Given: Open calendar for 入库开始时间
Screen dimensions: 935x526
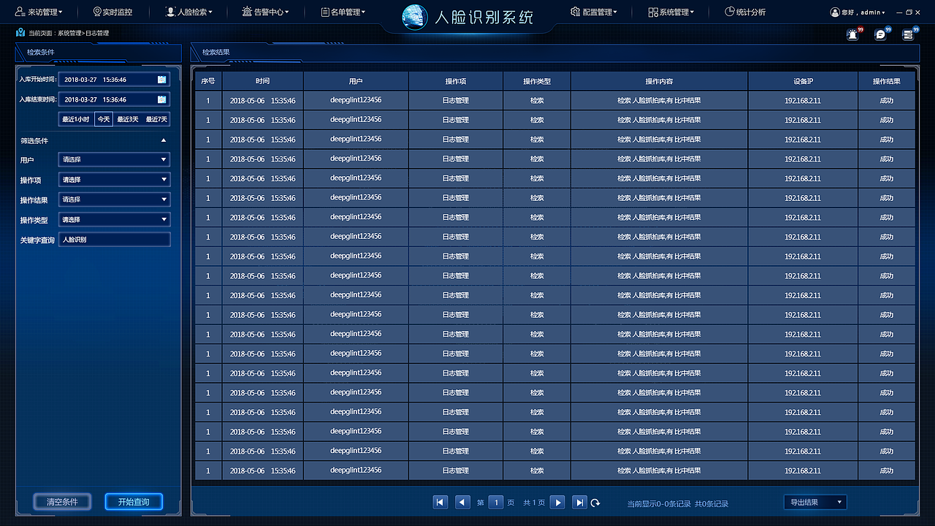Looking at the screenshot, I should (161, 80).
